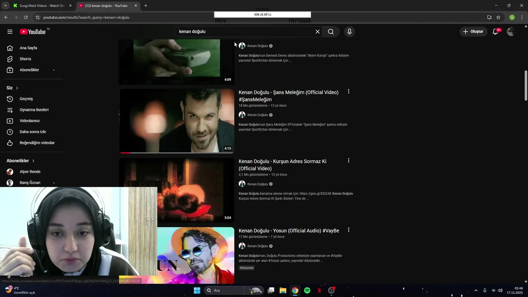Open Task View on taskbar

point(271,290)
